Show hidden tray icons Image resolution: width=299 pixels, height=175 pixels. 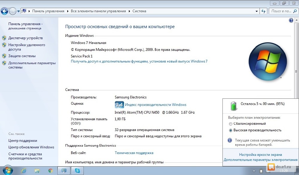pyautogui.click(x=254, y=171)
